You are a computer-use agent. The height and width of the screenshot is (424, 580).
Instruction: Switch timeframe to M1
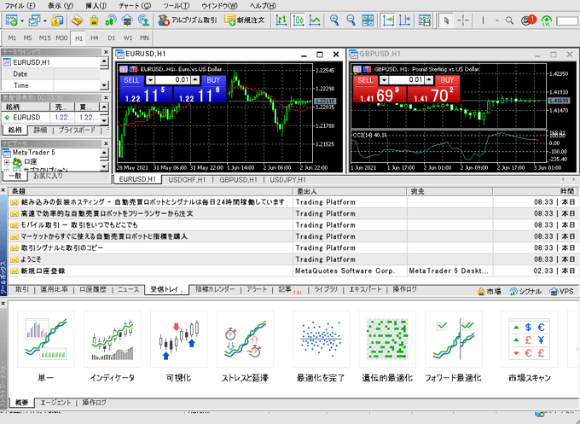pos(12,38)
